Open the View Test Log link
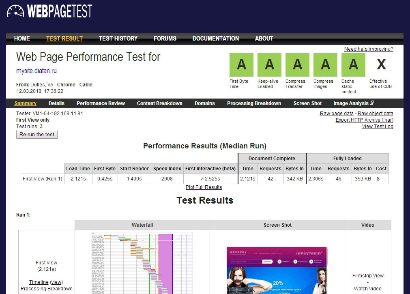This screenshot has width=410, height=294. (x=378, y=127)
